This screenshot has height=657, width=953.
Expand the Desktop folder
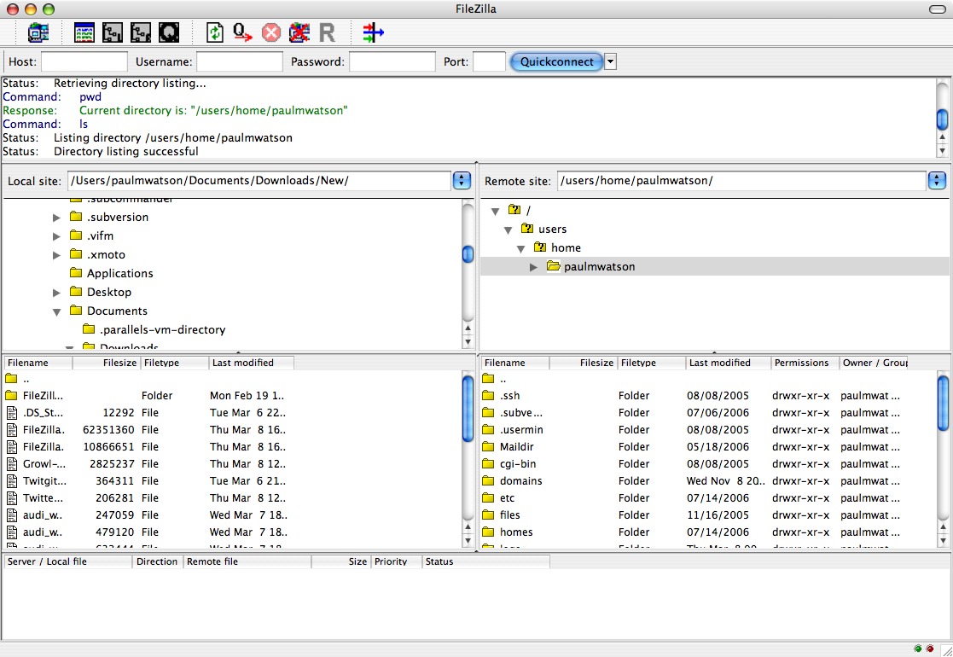point(56,293)
